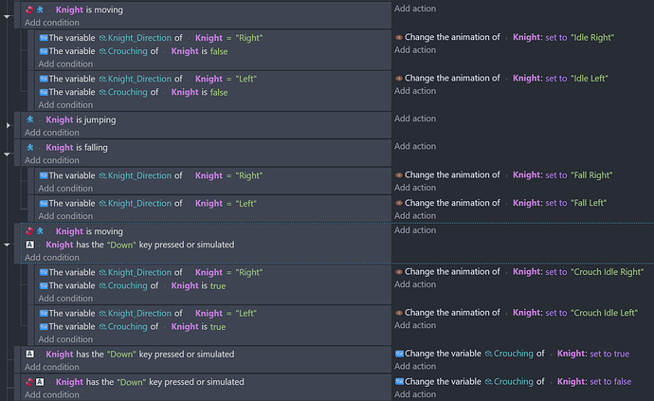Screen dimensions: 654x401
Task: Click the platformer icon beside Knight is falling
Action: 30,147
